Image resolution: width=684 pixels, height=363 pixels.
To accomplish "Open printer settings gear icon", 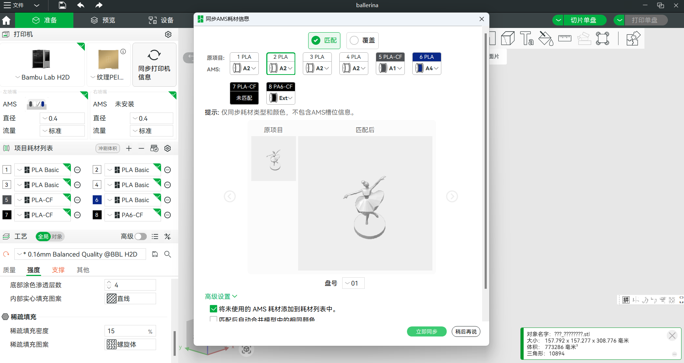I will 168,34.
